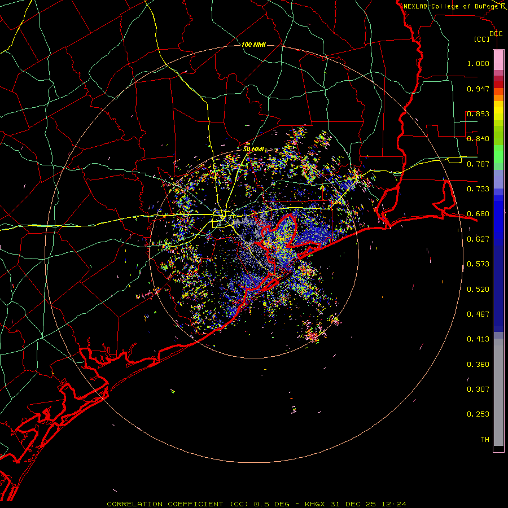Click the 0.307 scale value

[478, 389]
